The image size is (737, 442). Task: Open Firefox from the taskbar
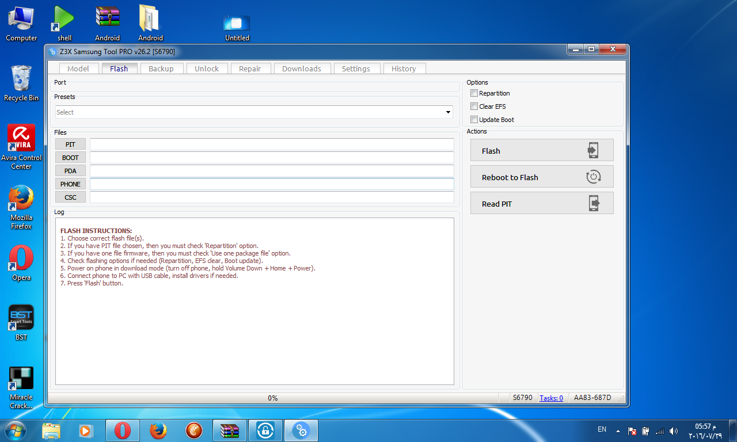(x=158, y=430)
